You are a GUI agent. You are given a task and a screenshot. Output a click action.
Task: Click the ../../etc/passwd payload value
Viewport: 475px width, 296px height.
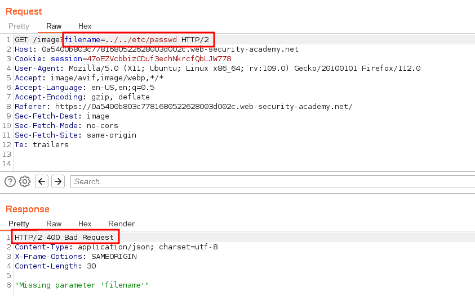pos(141,39)
